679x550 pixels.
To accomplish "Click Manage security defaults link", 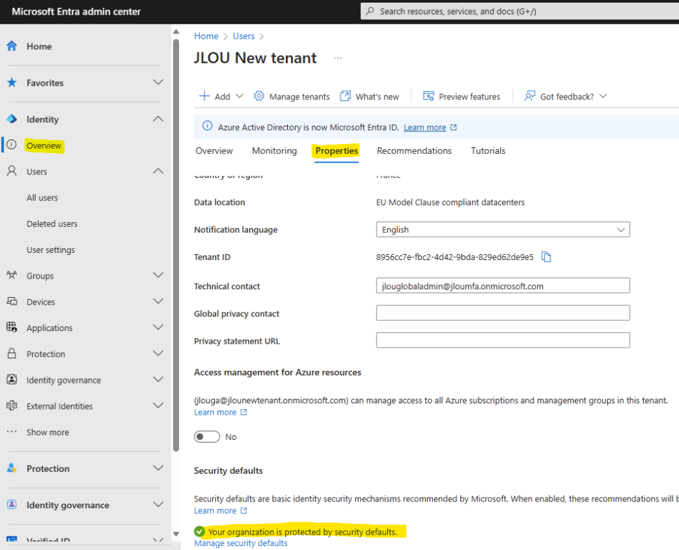I will pos(240,543).
